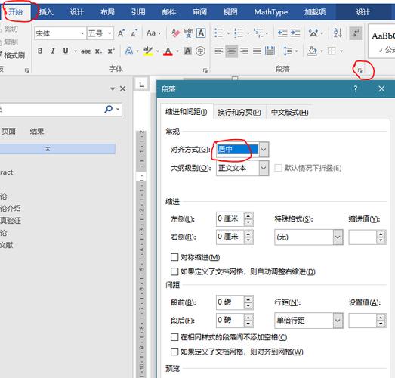
Task: Check 如果定义了文档网格，则自动调整右缩进(D)
Action: pyautogui.click(x=174, y=271)
